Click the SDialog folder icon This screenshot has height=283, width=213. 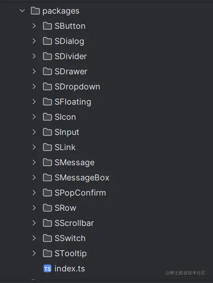coord(47,41)
